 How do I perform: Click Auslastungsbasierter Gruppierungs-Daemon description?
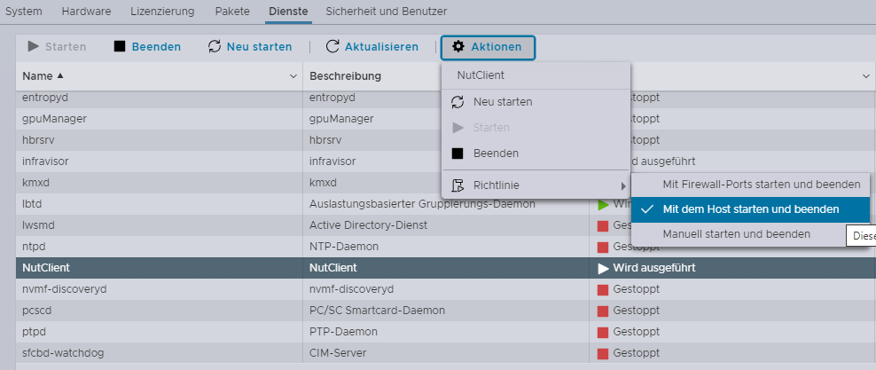coord(422,204)
